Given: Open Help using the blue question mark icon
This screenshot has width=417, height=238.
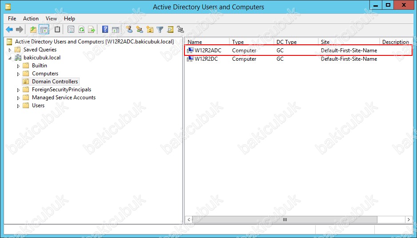Looking at the screenshot, I should pos(105,30).
